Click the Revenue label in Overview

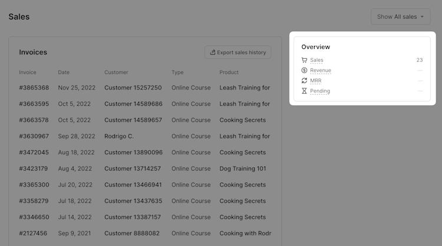tap(321, 71)
